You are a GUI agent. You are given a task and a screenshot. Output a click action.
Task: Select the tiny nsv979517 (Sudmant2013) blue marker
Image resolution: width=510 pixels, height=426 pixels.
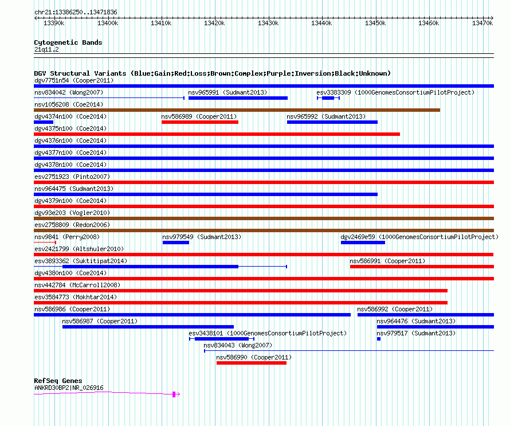coord(379,339)
